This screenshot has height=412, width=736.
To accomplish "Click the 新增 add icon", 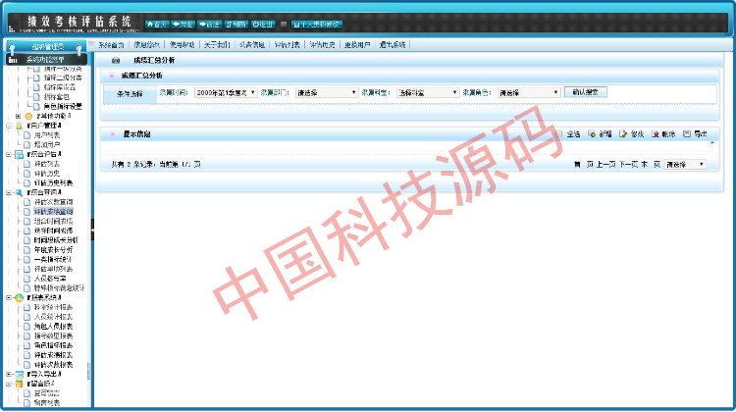I will click(592, 134).
